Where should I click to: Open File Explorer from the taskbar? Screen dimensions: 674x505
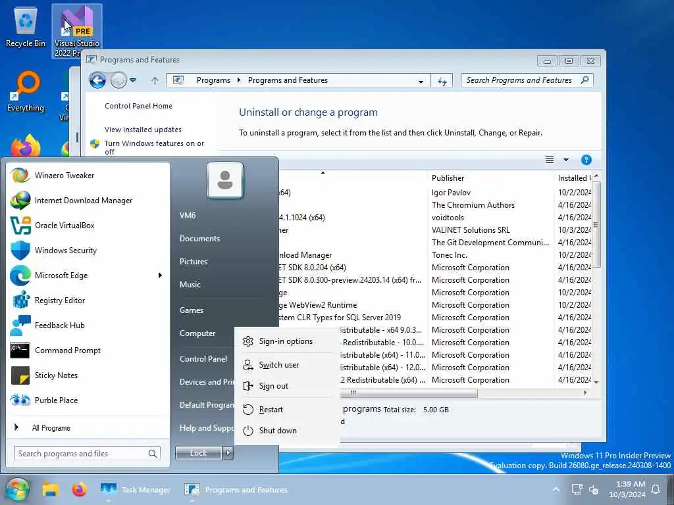point(50,489)
